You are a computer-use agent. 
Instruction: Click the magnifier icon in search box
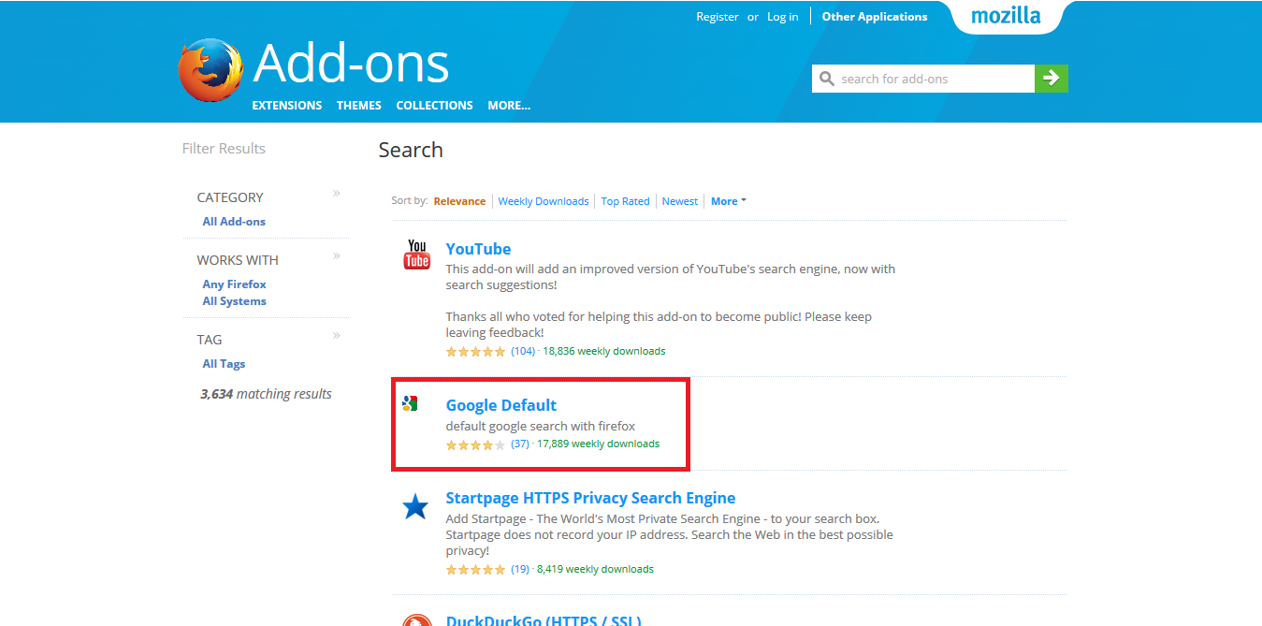click(x=826, y=79)
